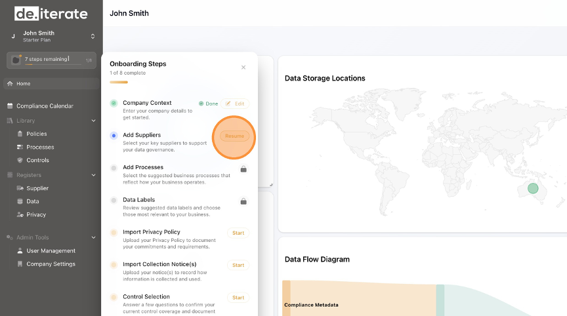
Task: Collapse the Admin Tools section
Action: coord(93,237)
